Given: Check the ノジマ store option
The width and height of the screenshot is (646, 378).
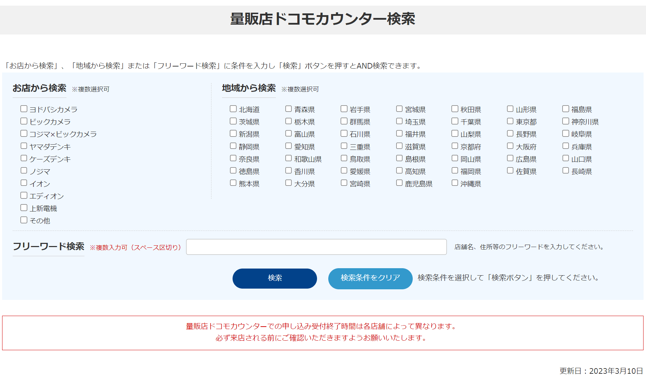Looking at the screenshot, I should [x=24, y=170].
